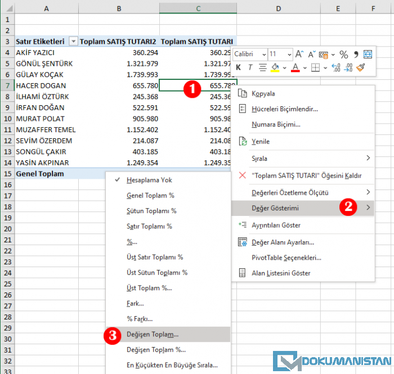Select Değişen Toplam %... option

(156, 350)
